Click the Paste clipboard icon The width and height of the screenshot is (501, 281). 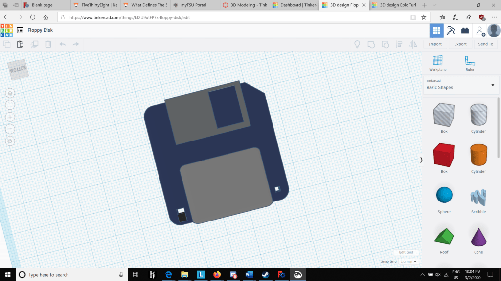(20, 44)
